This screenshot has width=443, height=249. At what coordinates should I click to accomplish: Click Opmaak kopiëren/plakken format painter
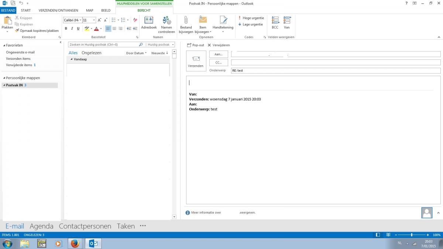(37, 31)
